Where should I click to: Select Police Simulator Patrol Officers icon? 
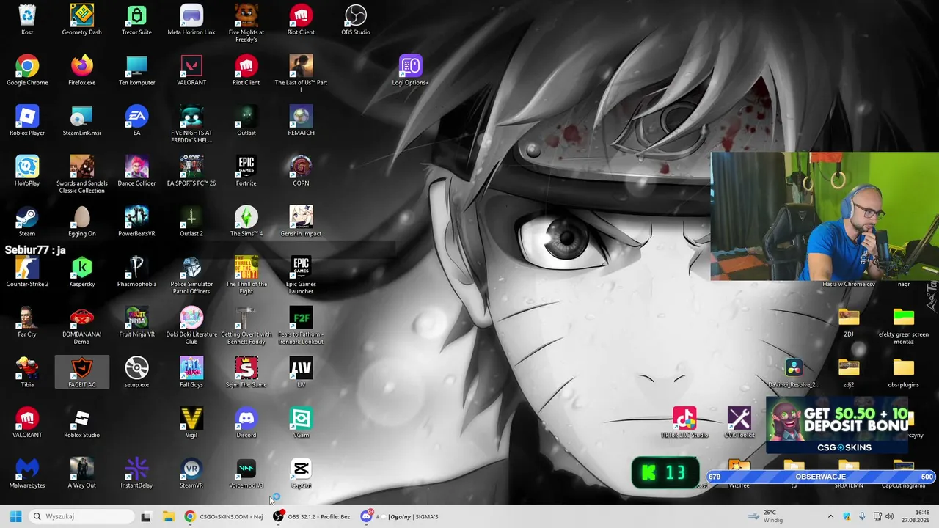[191, 275]
